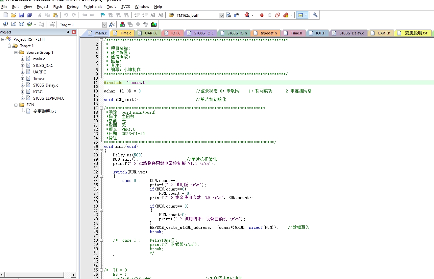This screenshot has height=279, width=434.
Task: Insert breakpoint using the red dot icon
Action: click(x=262, y=15)
